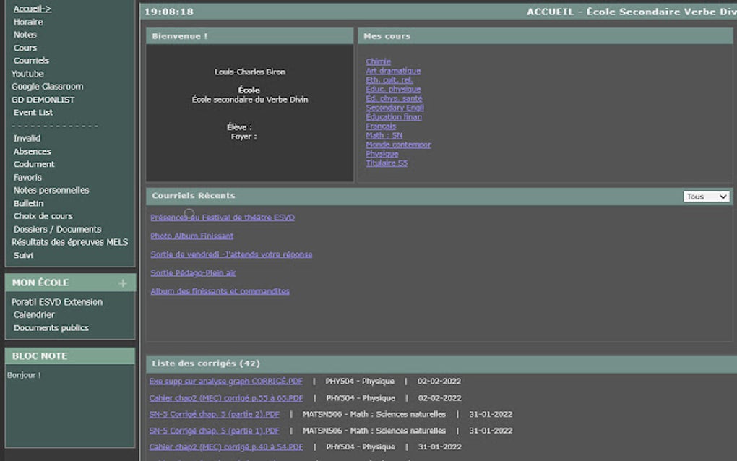Open Dossiers / Documents in sidebar

click(x=57, y=229)
